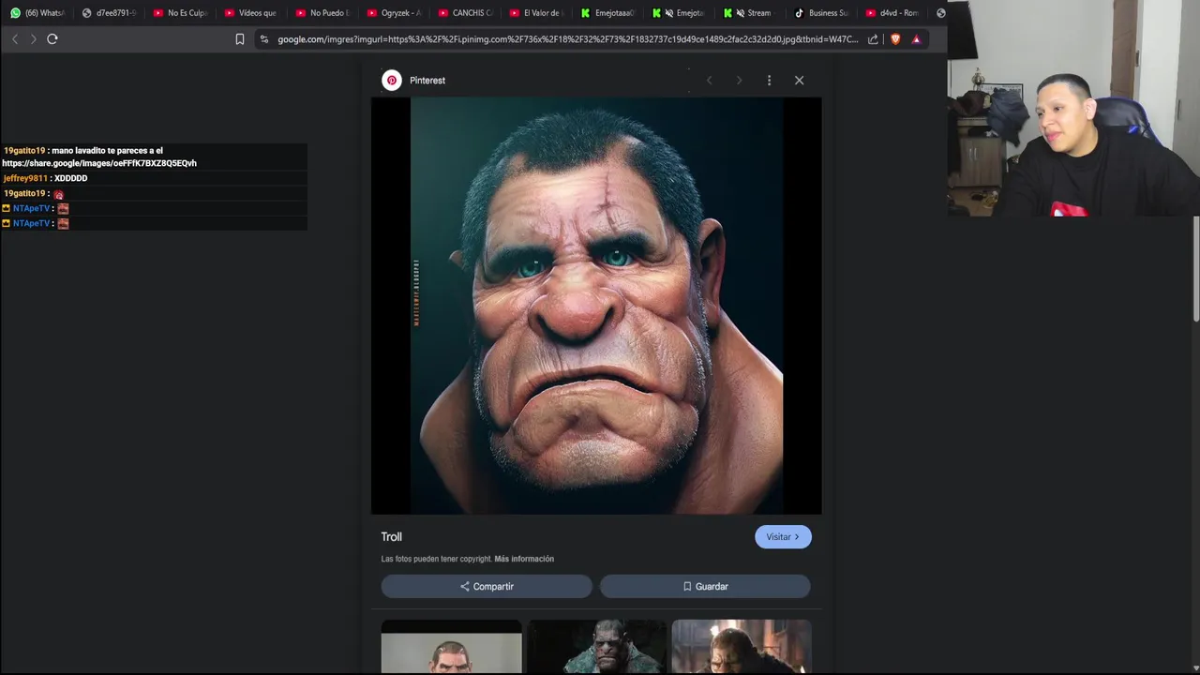Click "Las fotos pueden tener copyright" text
This screenshot has height=675, width=1200.
click(x=436, y=559)
